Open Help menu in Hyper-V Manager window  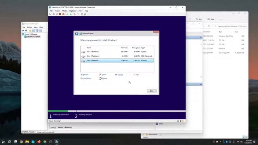(41, 27)
